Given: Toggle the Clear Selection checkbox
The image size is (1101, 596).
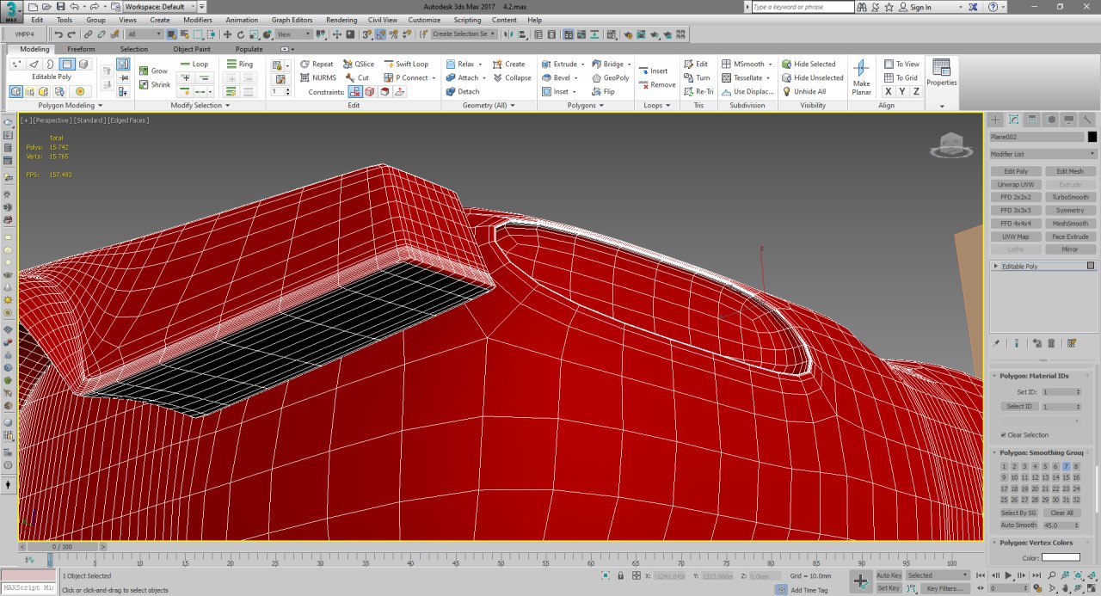Looking at the screenshot, I should (x=1003, y=434).
